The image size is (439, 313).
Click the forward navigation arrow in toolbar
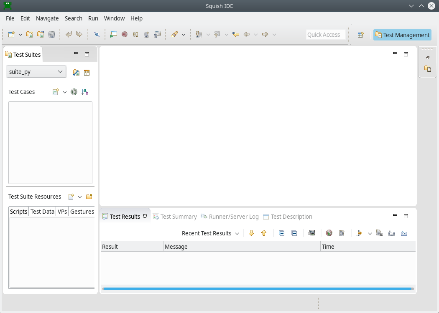click(265, 34)
